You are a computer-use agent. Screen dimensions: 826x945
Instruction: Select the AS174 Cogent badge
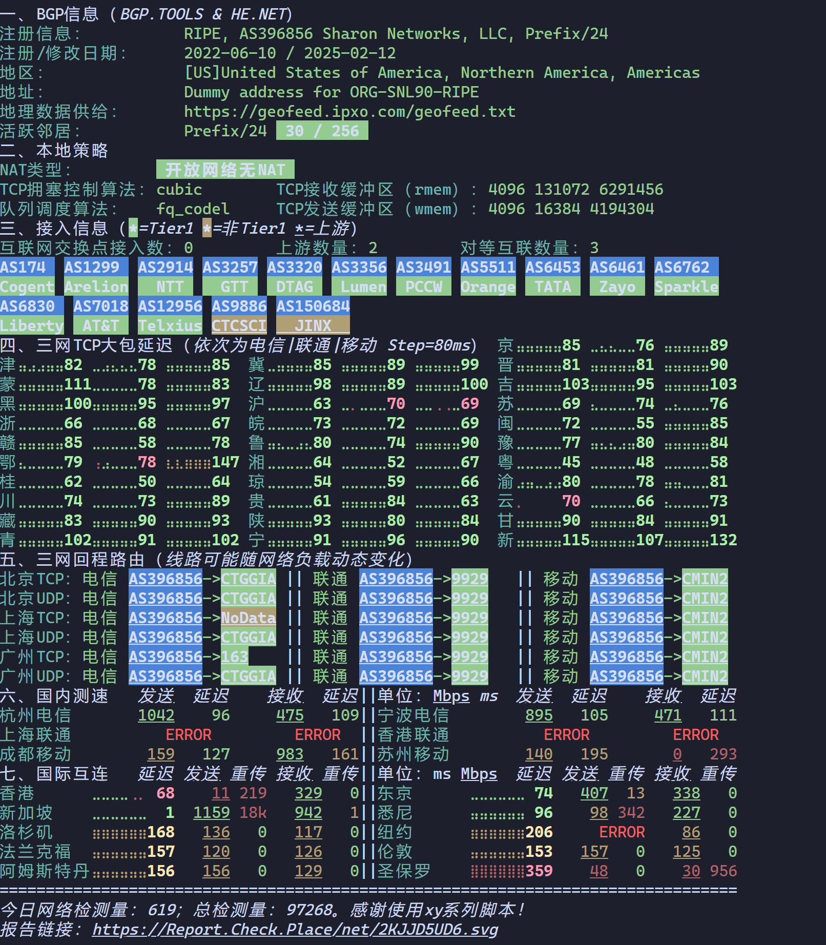[x=27, y=277]
